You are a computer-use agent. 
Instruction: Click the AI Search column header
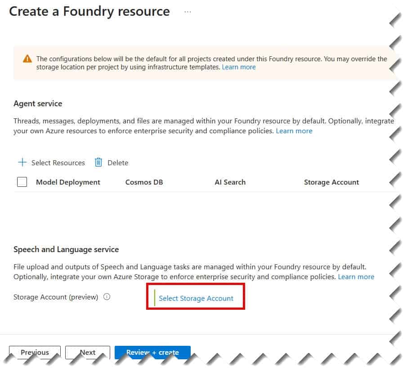[x=230, y=182]
